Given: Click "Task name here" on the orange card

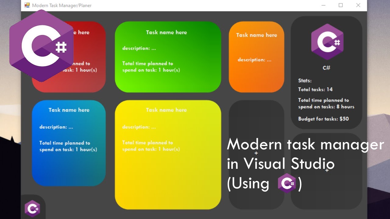Looking at the screenshot, I should 257,35.
